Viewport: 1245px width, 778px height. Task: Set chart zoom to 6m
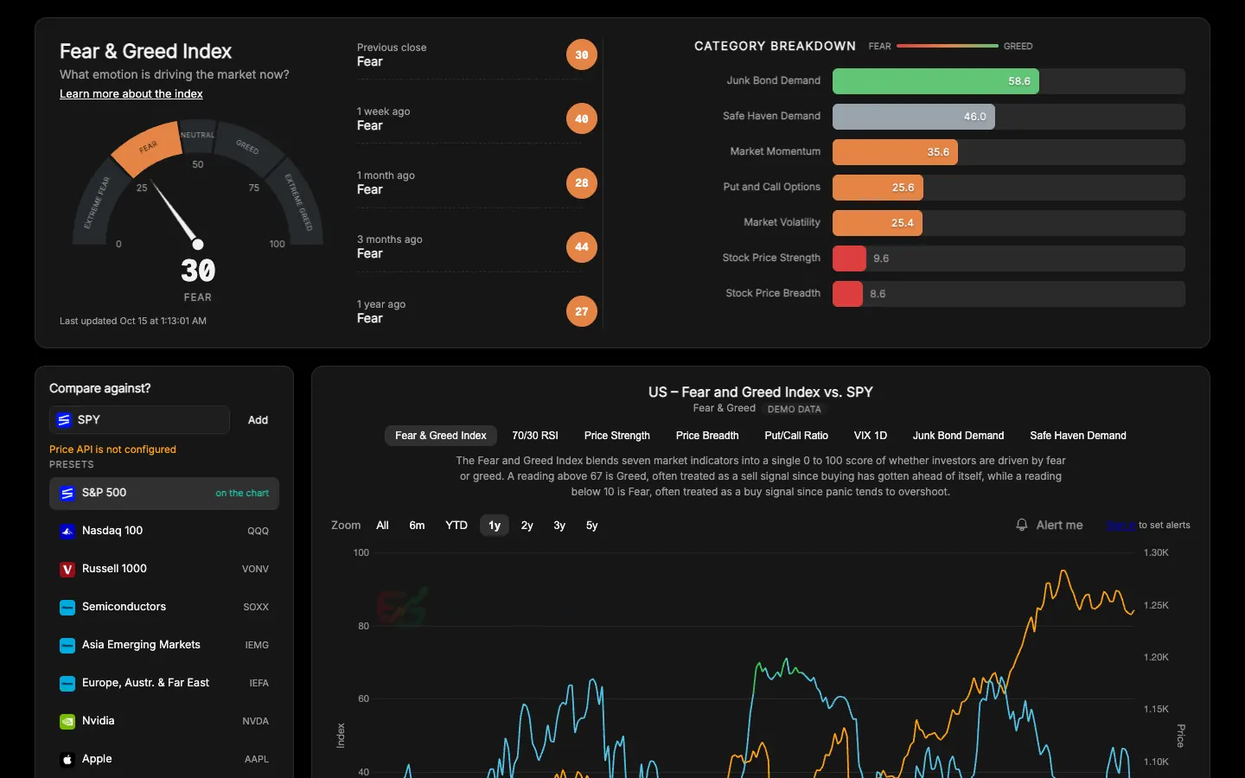[417, 526]
